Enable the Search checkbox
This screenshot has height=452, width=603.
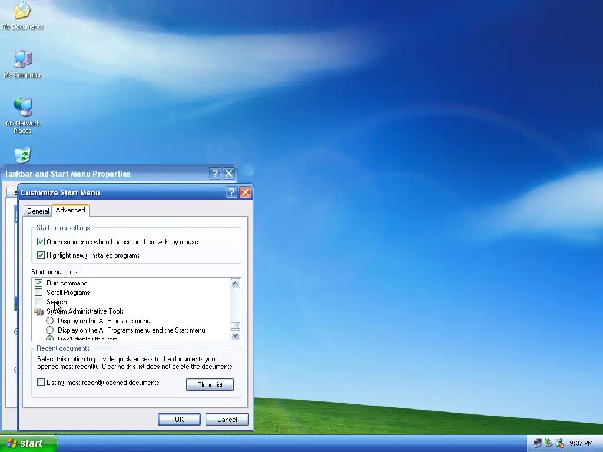(x=38, y=302)
